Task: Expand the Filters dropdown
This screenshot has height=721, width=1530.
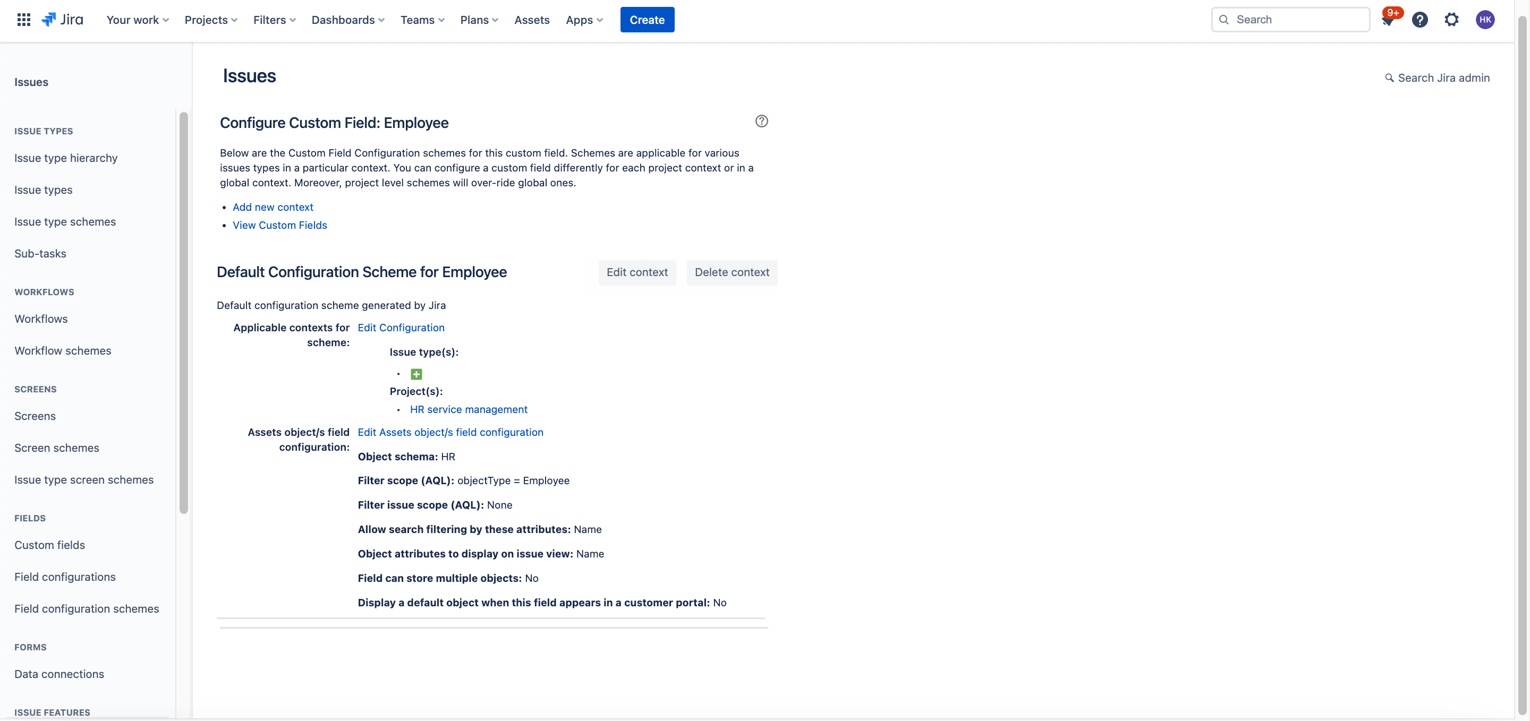Action: point(275,20)
